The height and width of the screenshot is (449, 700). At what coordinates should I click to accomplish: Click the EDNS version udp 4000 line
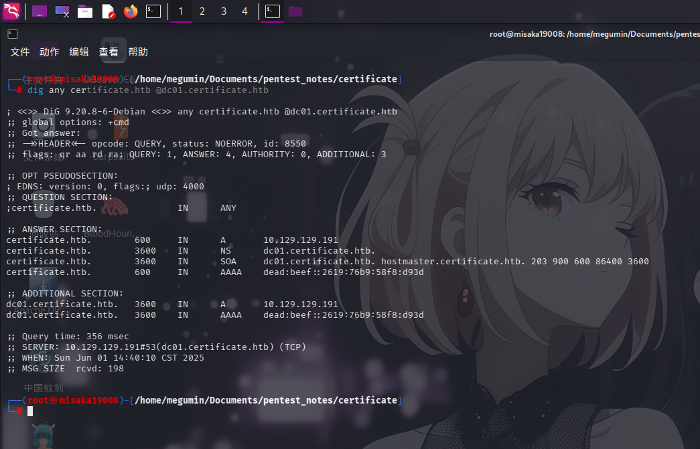[105, 187]
